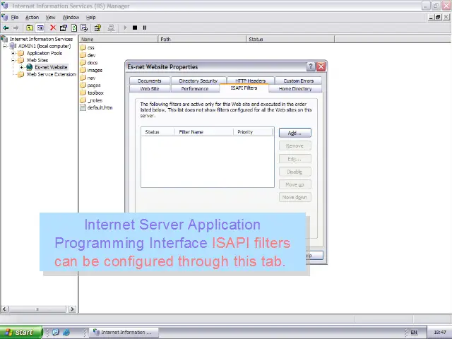Expand the Application Pools node

(13, 53)
